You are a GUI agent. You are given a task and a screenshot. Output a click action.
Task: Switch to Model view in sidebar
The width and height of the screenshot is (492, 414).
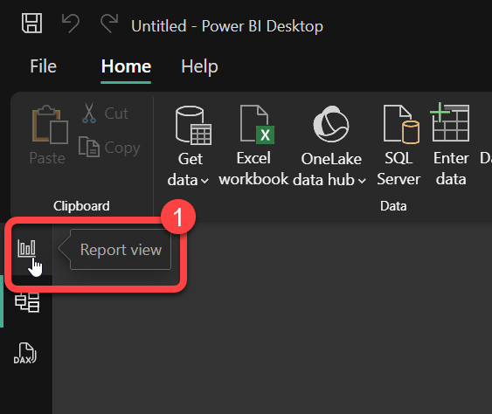[x=27, y=302]
